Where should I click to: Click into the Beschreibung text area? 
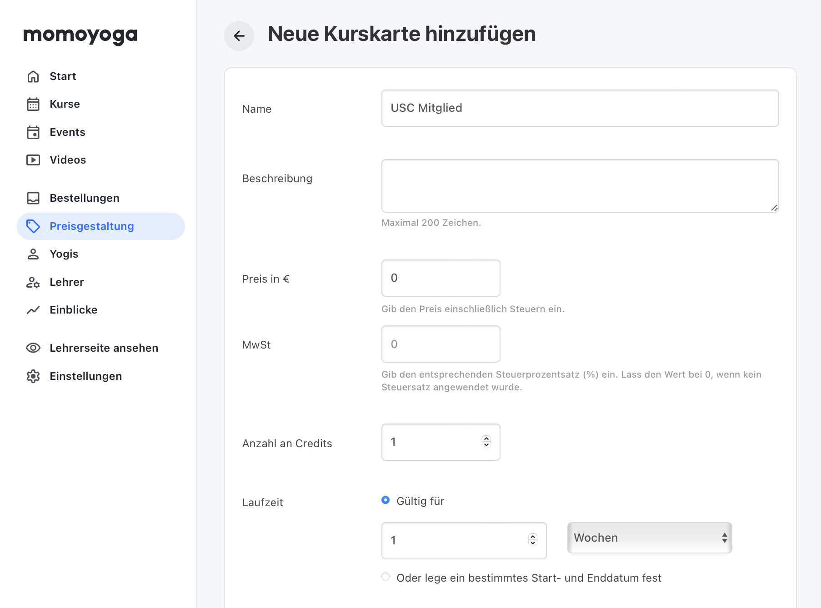pos(580,186)
